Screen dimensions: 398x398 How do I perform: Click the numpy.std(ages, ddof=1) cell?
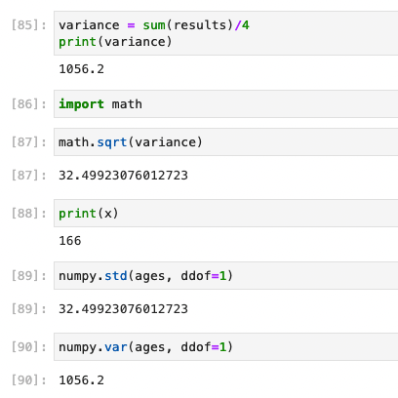coord(226,276)
